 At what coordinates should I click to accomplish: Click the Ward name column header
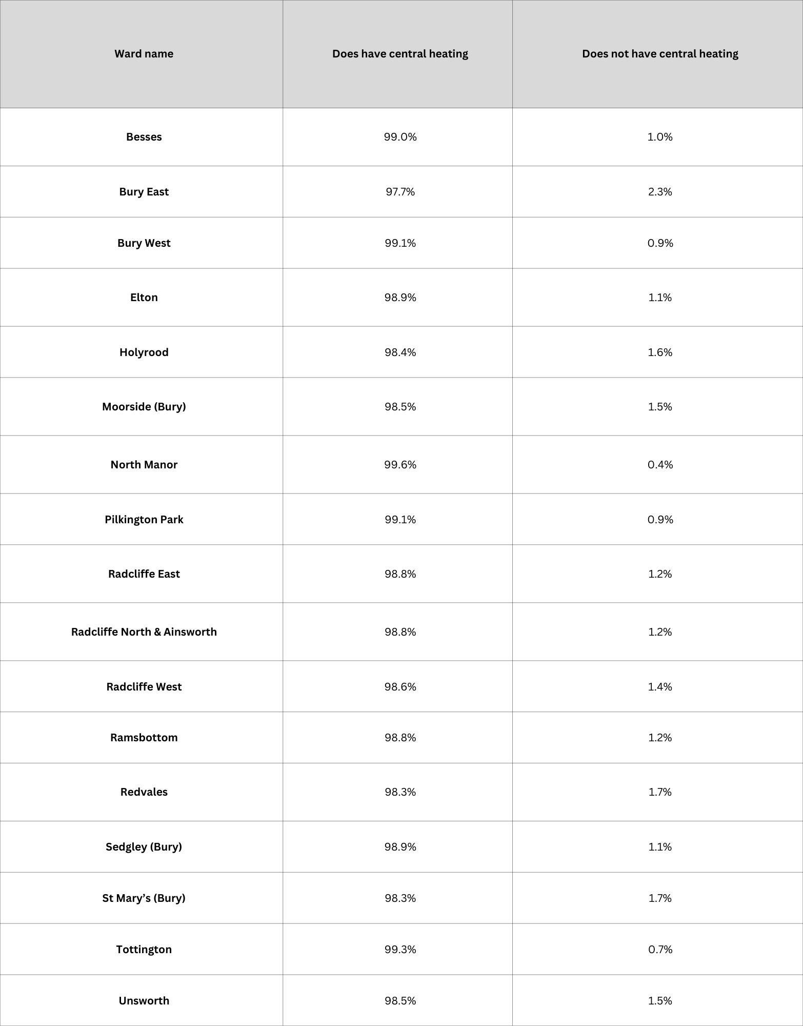144,54
